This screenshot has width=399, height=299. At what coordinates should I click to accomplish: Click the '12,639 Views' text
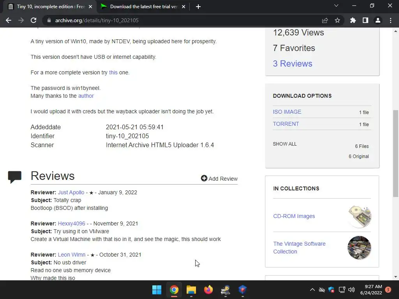click(x=298, y=33)
